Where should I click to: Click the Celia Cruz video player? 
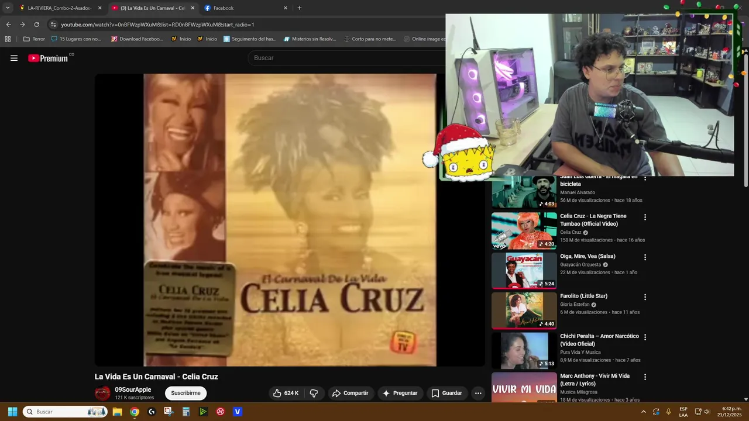pos(290,220)
